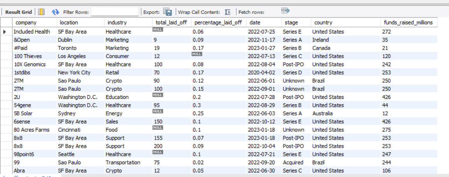Toggle the Wrap Cell Content icon

[228, 12]
